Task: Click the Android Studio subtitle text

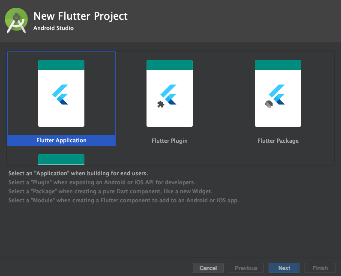Action: tap(54, 28)
